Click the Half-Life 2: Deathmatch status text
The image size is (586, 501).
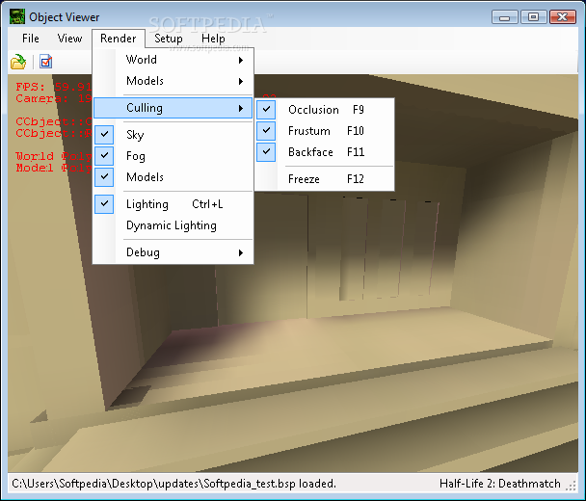(x=499, y=484)
